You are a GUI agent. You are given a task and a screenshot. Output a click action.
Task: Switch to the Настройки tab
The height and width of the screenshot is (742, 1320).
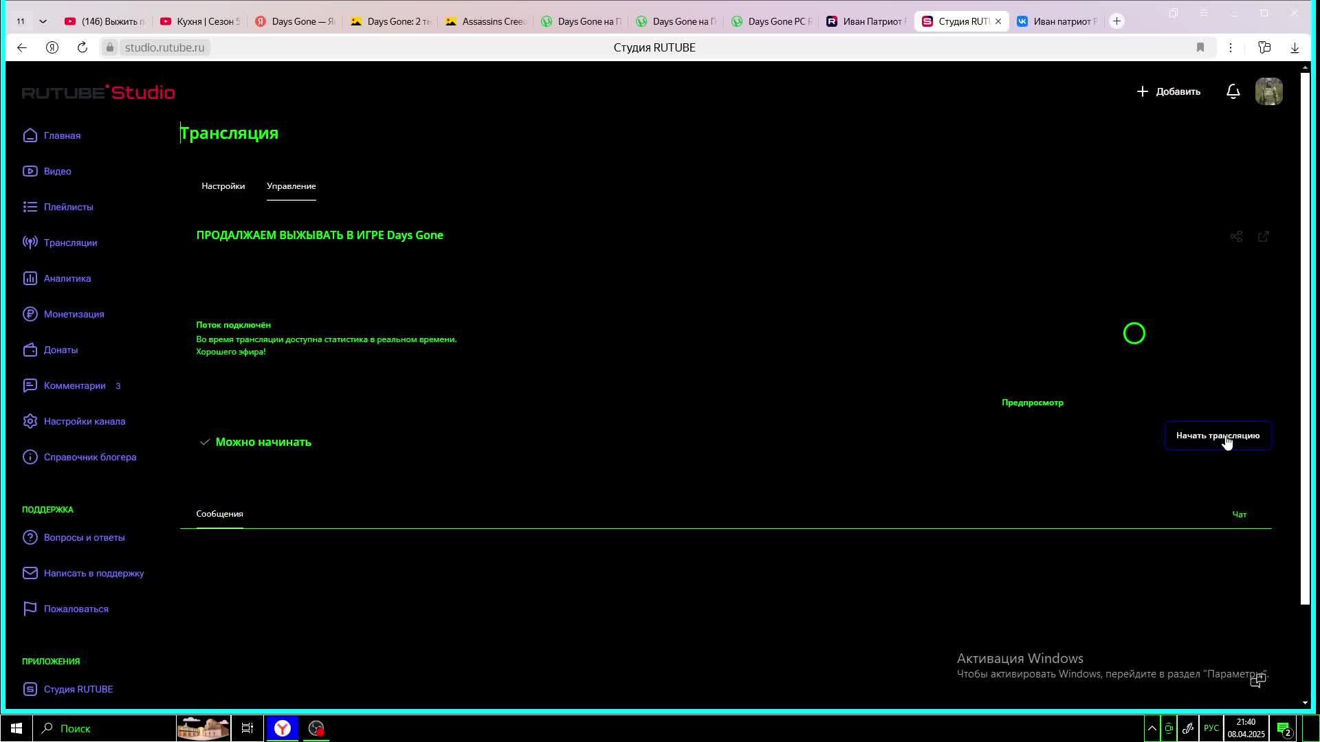coord(223,186)
